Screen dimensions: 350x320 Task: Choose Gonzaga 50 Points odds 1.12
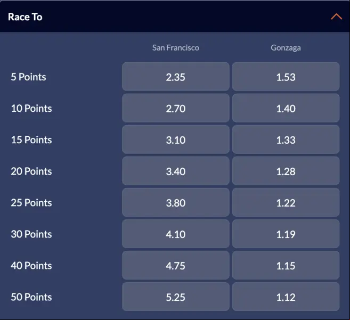pyautogui.click(x=286, y=297)
